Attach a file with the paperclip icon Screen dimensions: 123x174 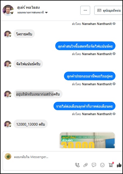coord(85,165)
